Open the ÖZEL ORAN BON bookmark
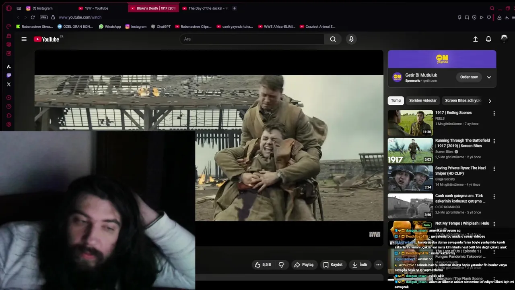 point(75,27)
